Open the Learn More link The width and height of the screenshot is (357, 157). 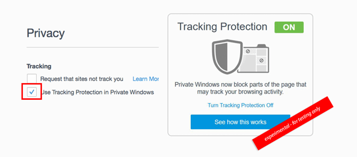(x=146, y=79)
